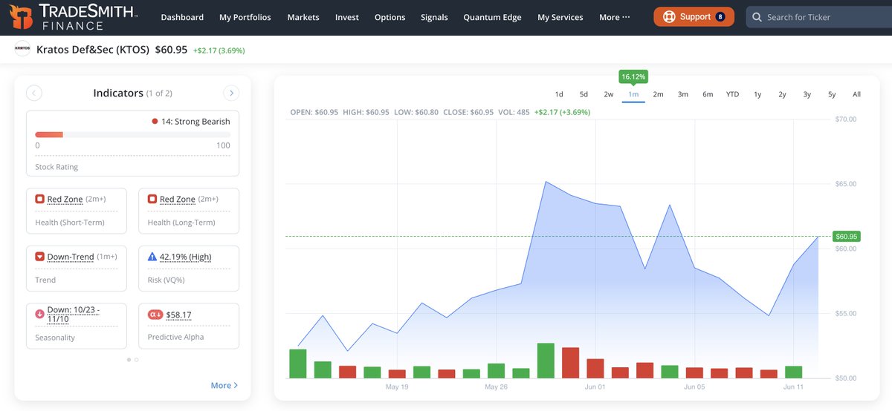Click the Support notification badge 8
The image size is (892, 411).
tap(720, 17)
